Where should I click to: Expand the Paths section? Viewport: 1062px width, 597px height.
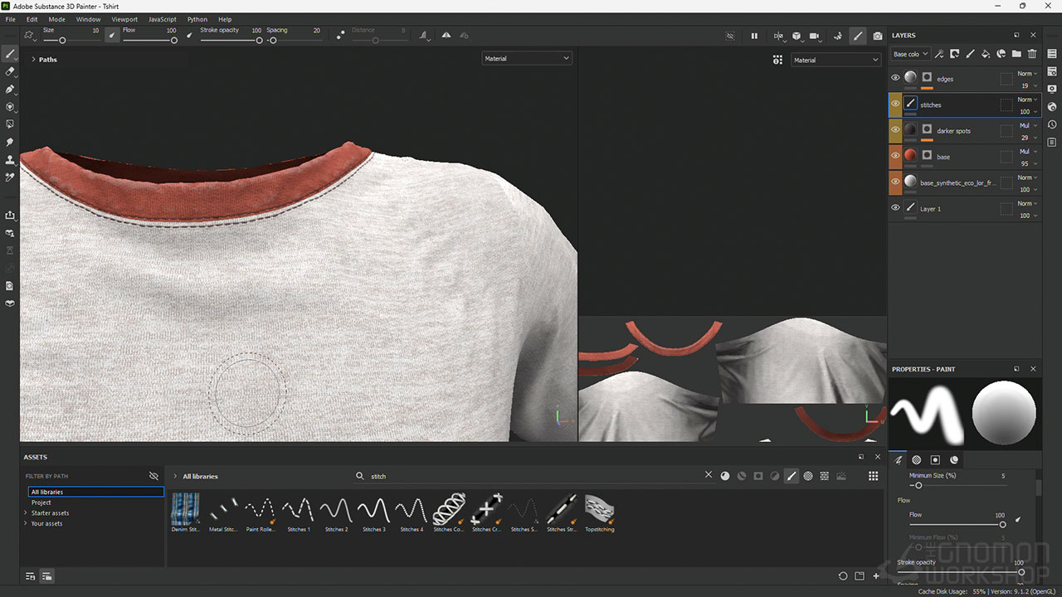coord(33,60)
